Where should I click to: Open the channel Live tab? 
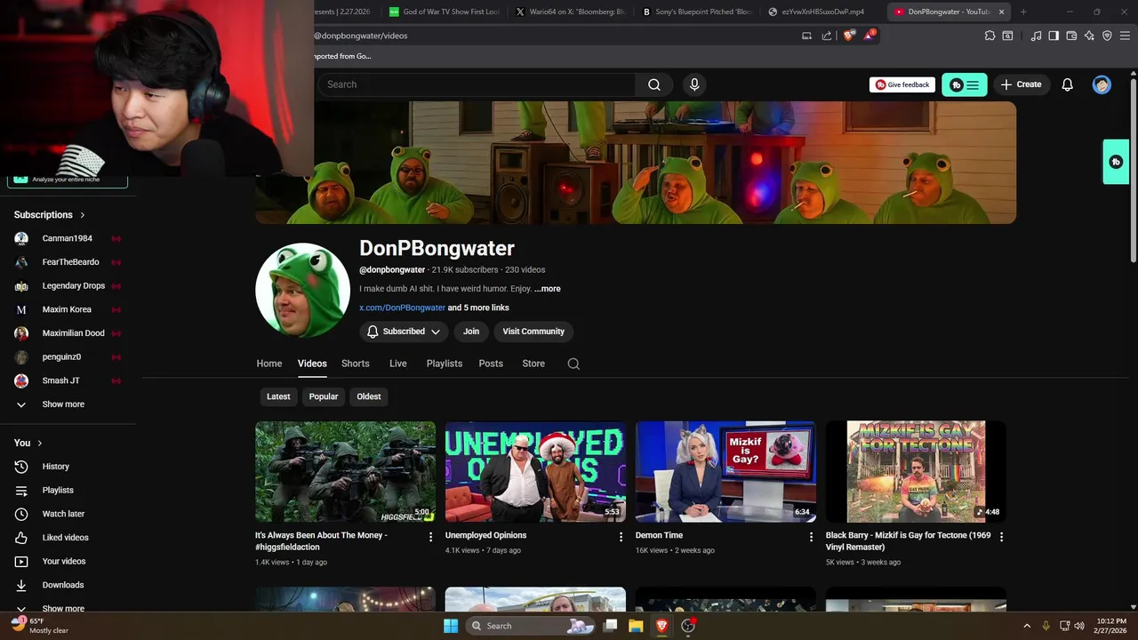tap(398, 364)
